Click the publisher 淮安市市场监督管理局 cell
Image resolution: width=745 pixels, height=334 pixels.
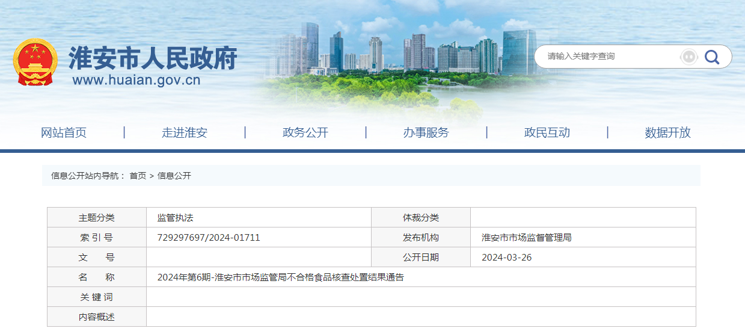click(527, 238)
